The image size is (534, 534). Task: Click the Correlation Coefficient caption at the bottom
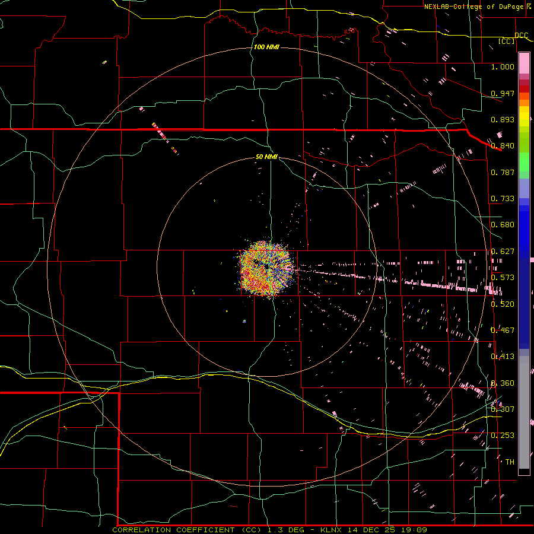(270, 530)
